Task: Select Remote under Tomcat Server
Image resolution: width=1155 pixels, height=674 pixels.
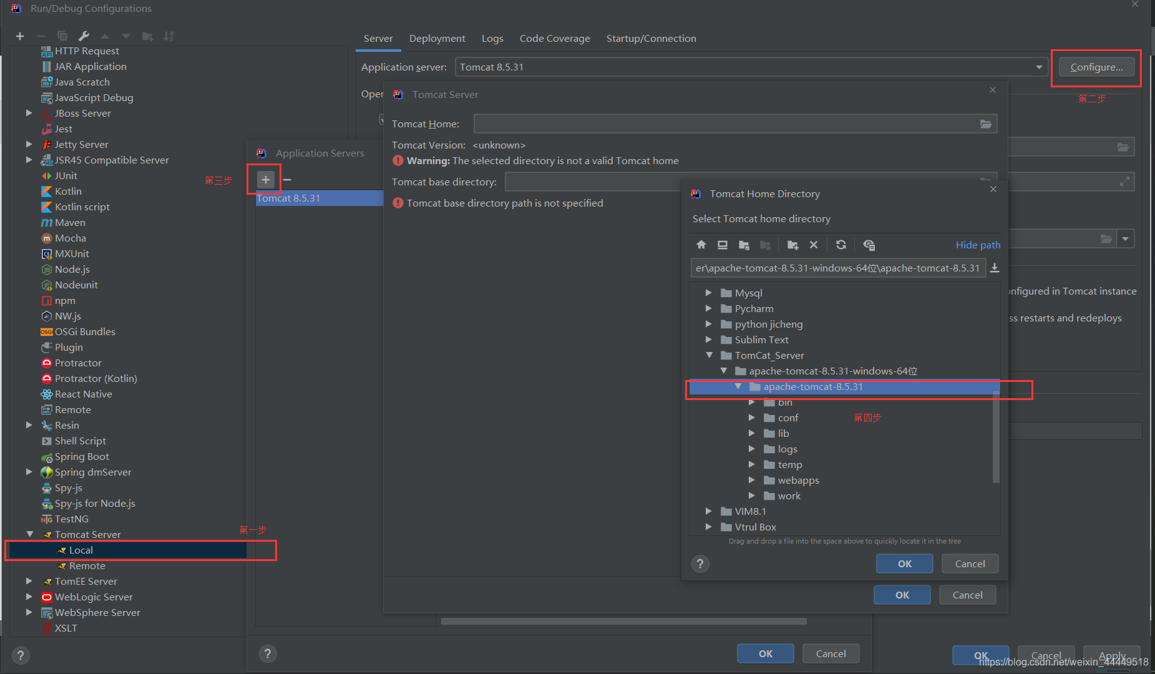Action: tap(87, 566)
